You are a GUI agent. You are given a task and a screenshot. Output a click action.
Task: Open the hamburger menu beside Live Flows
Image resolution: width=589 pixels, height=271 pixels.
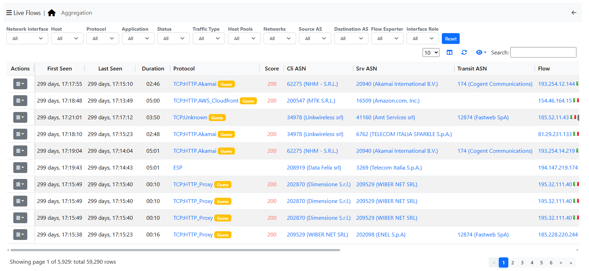coord(9,13)
